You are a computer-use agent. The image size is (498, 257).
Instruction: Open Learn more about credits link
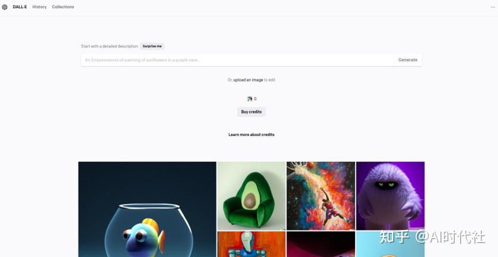pyautogui.click(x=251, y=134)
